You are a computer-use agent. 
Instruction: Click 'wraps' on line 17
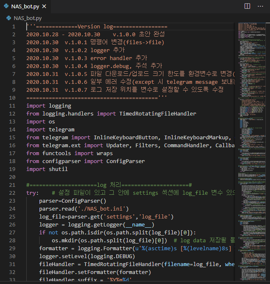105,153
